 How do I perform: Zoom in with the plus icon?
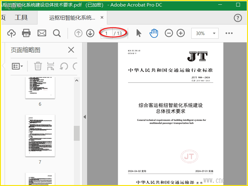coord(181,33)
